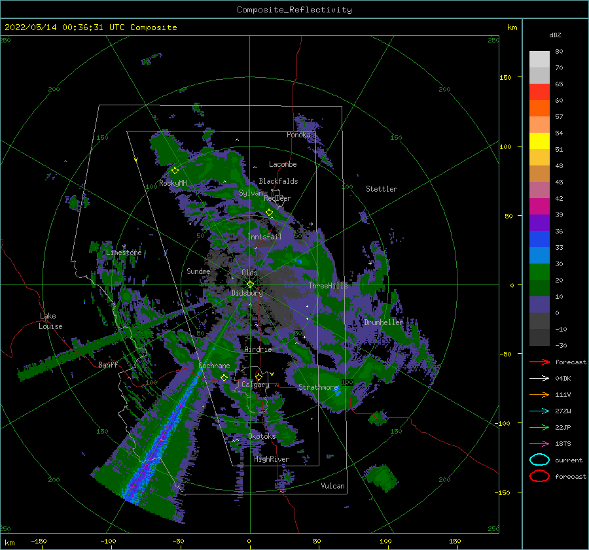The height and width of the screenshot is (550, 589).
Task: Click the dBZ legend heading
Action: tap(555, 35)
